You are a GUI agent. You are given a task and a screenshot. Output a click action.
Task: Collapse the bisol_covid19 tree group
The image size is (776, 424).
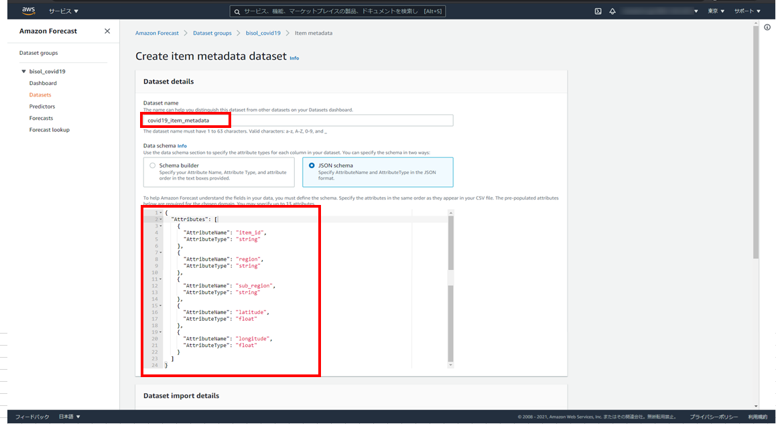(23, 72)
